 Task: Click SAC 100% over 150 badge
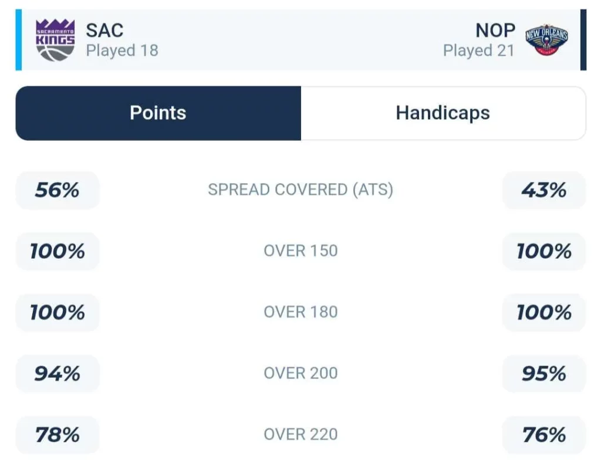click(58, 251)
